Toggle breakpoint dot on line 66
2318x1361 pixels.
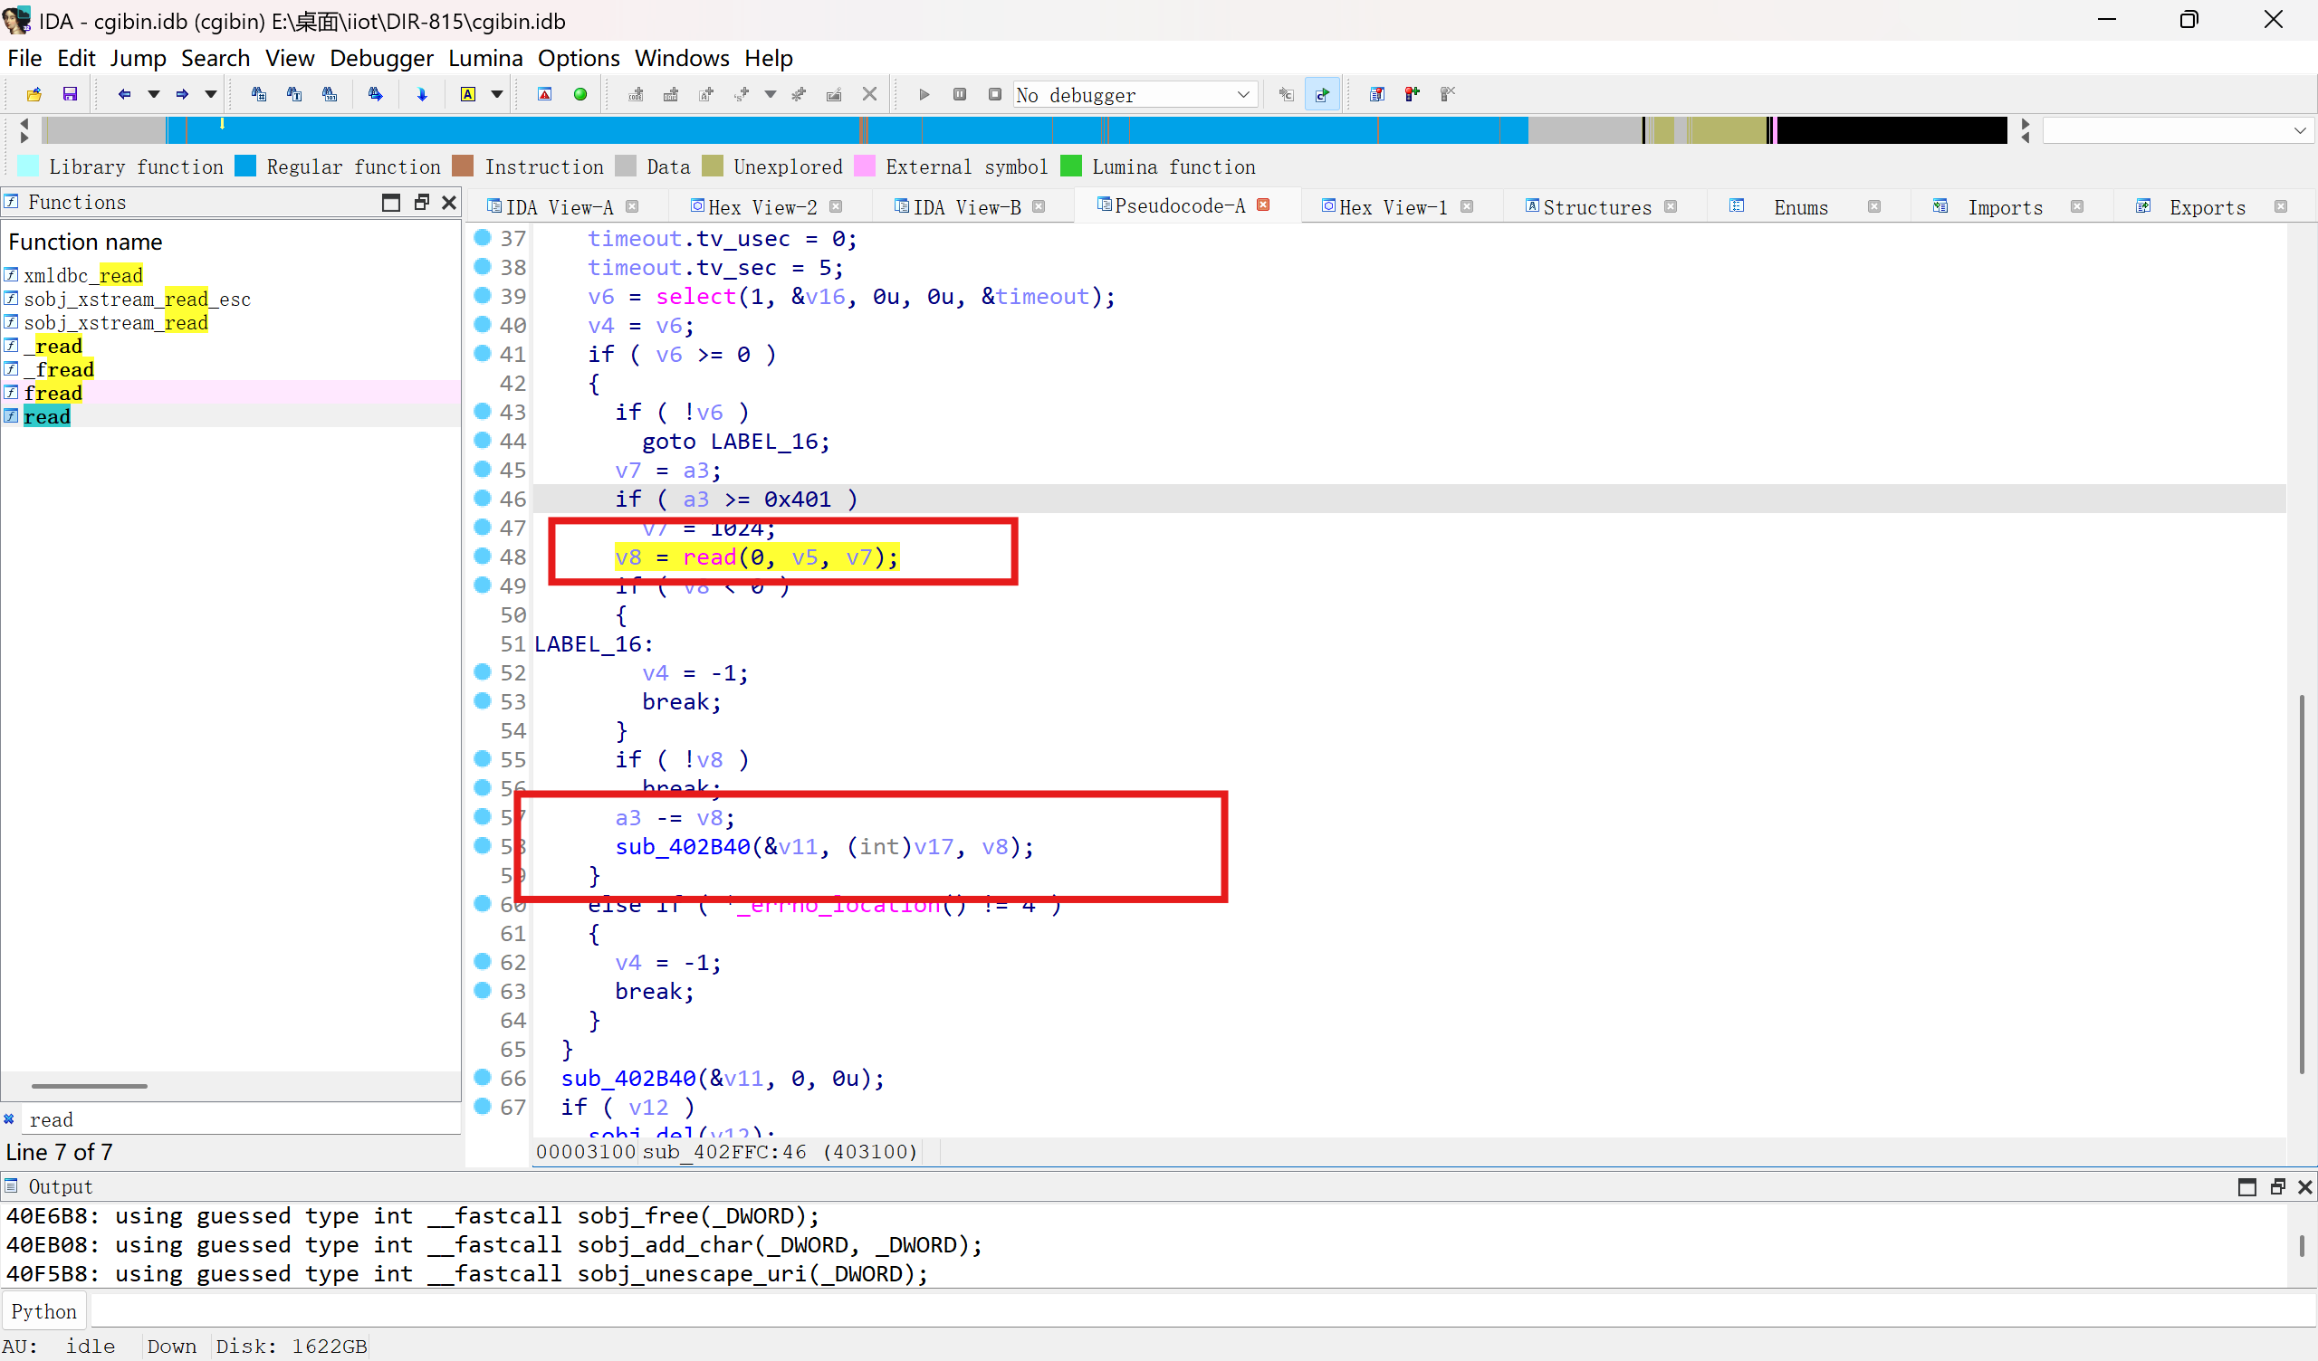click(x=482, y=1077)
